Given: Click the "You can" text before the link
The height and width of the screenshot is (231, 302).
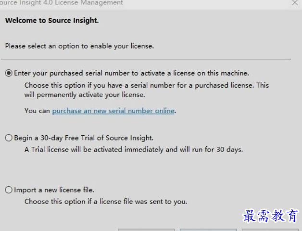Looking at the screenshot, I should pyautogui.click(x=37, y=111).
